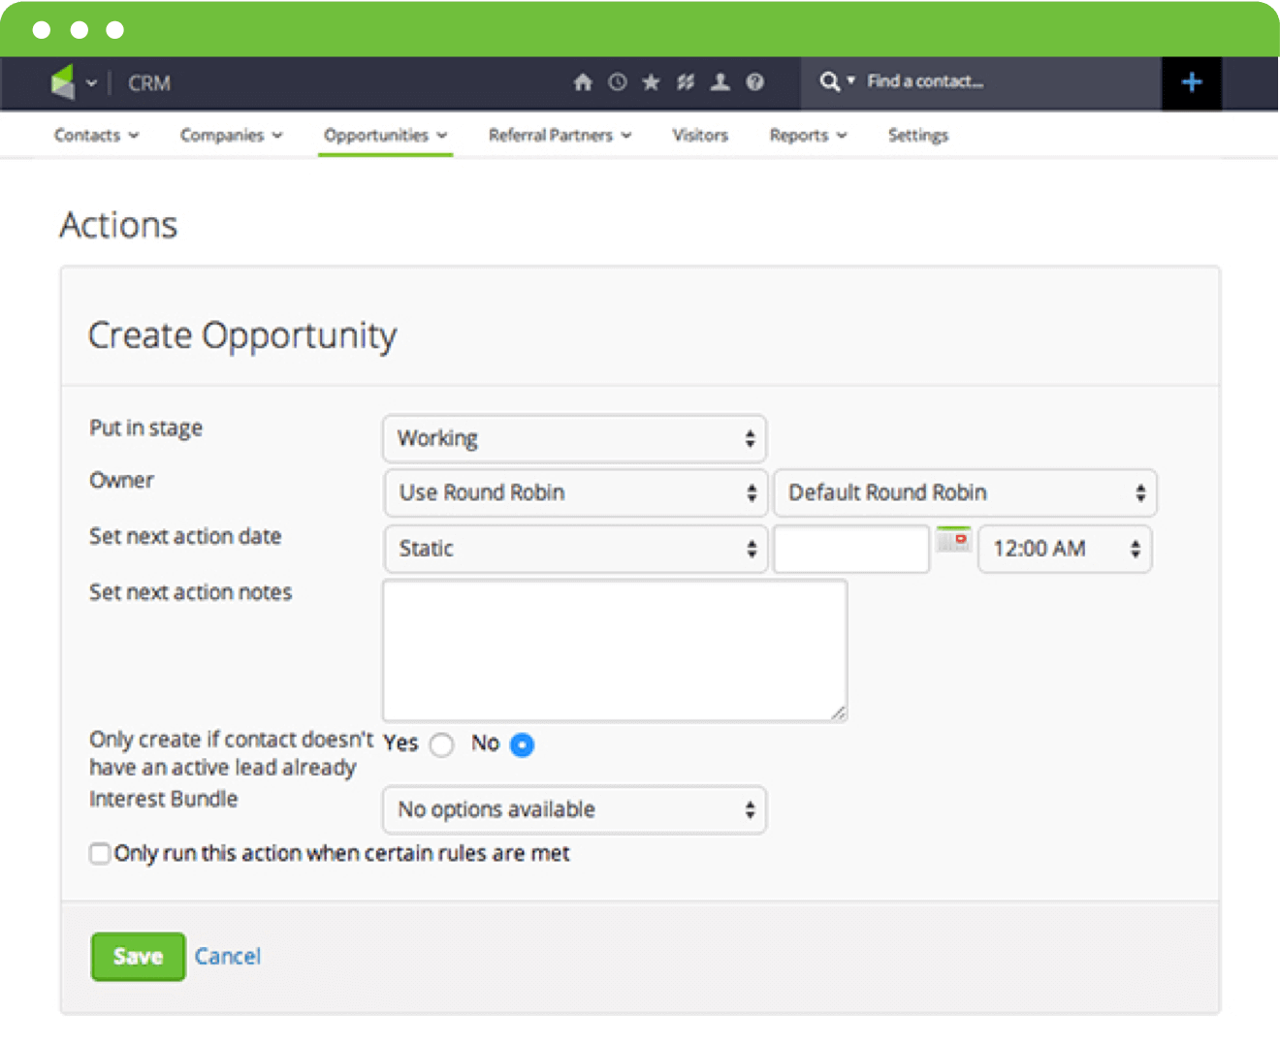Click the green app logo

(x=63, y=82)
